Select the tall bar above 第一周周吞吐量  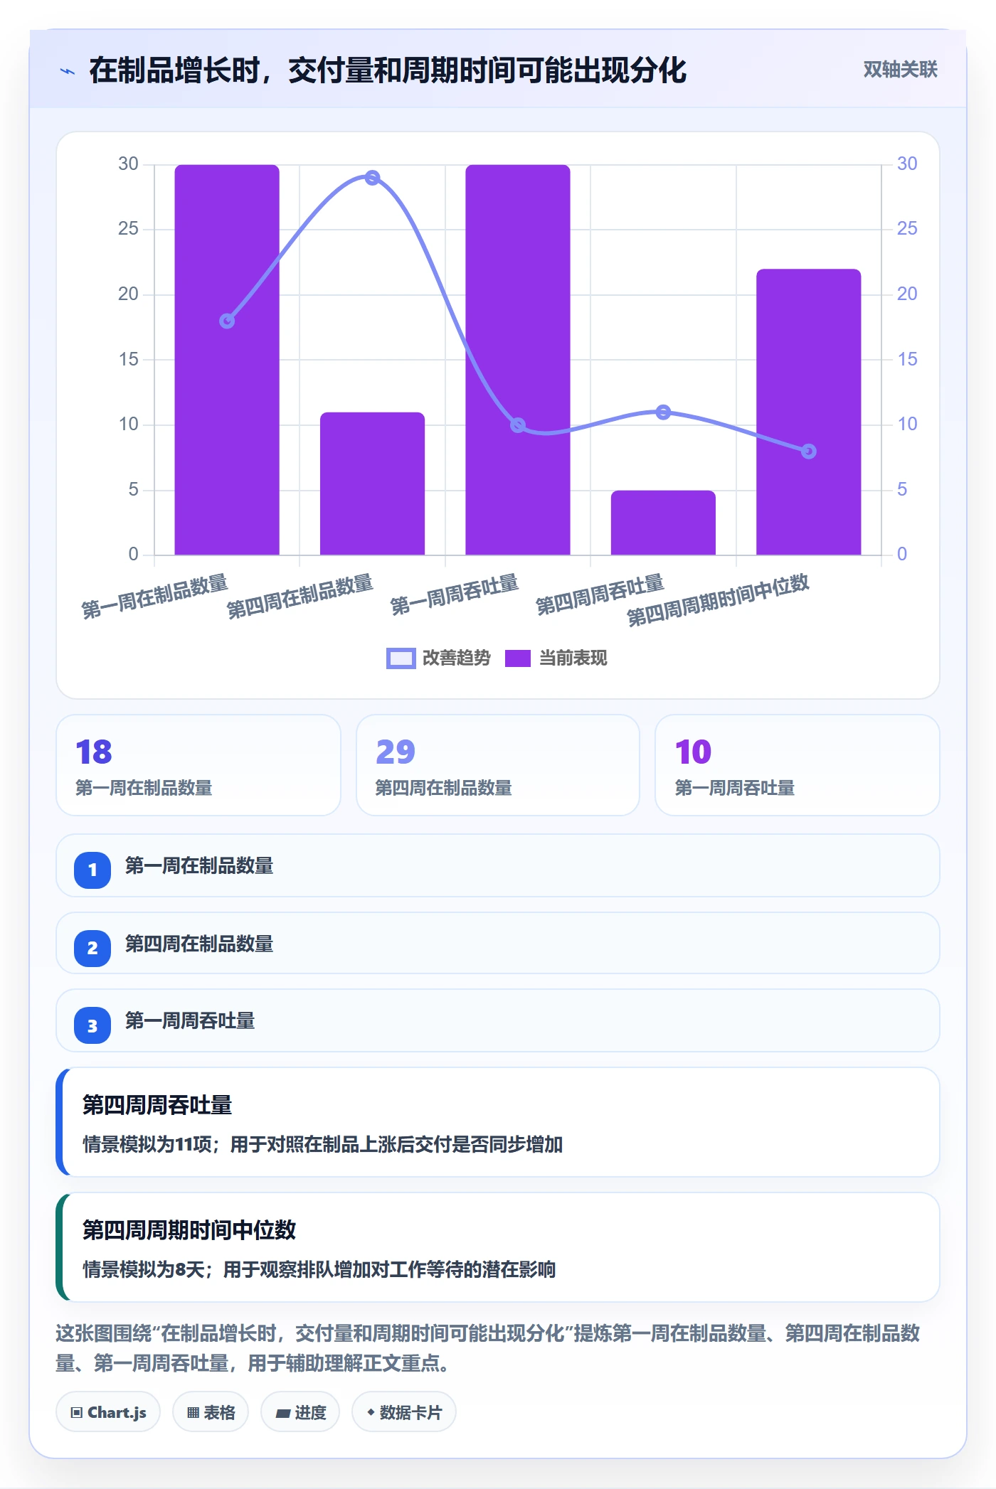pos(518,360)
